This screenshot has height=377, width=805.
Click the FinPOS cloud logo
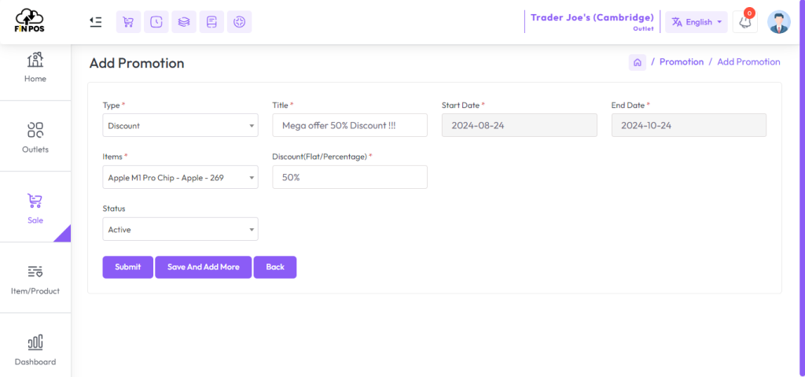click(29, 20)
